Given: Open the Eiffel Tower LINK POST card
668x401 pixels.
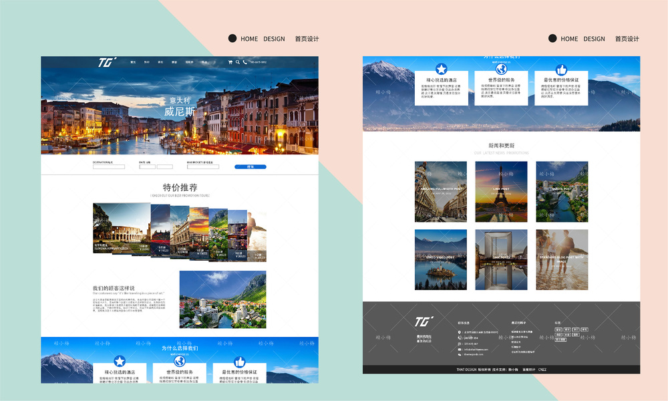Looking at the screenshot, I should pyautogui.click(x=502, y=192).
